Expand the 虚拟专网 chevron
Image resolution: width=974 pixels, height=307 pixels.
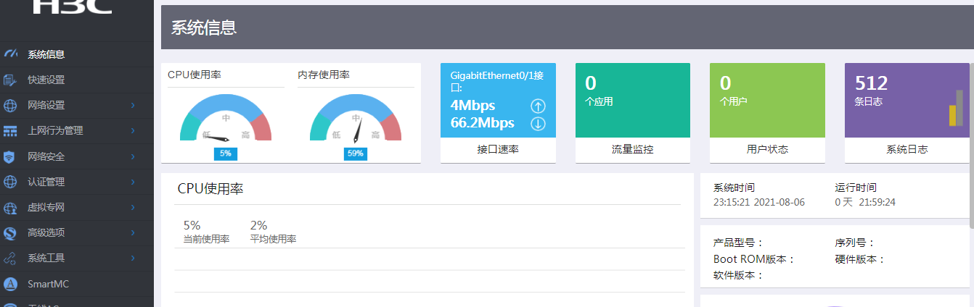133,208
